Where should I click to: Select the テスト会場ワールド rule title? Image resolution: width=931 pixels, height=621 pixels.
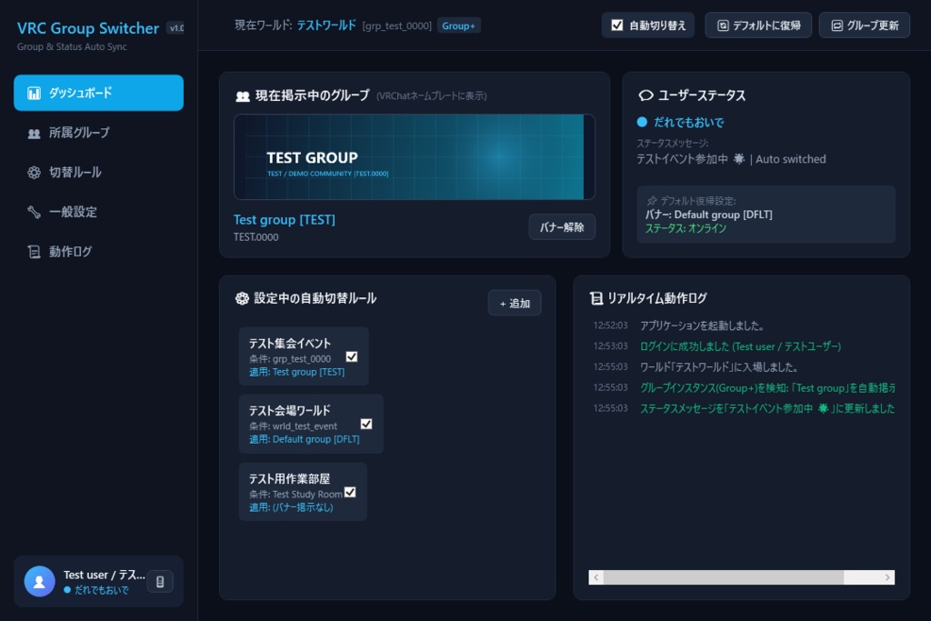[290, 411]
